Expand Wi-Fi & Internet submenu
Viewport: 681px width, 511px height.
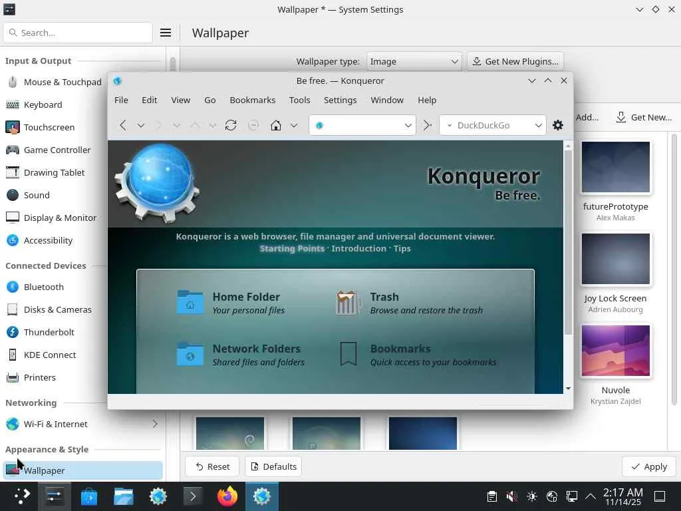click(x=155, y=424)
